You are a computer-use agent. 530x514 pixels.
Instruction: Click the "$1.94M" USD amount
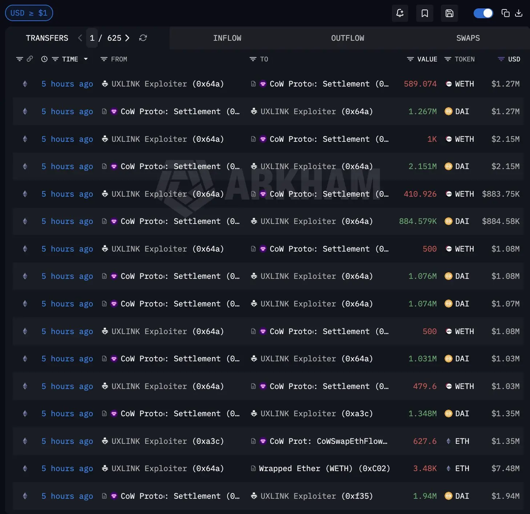coord(506,496)
